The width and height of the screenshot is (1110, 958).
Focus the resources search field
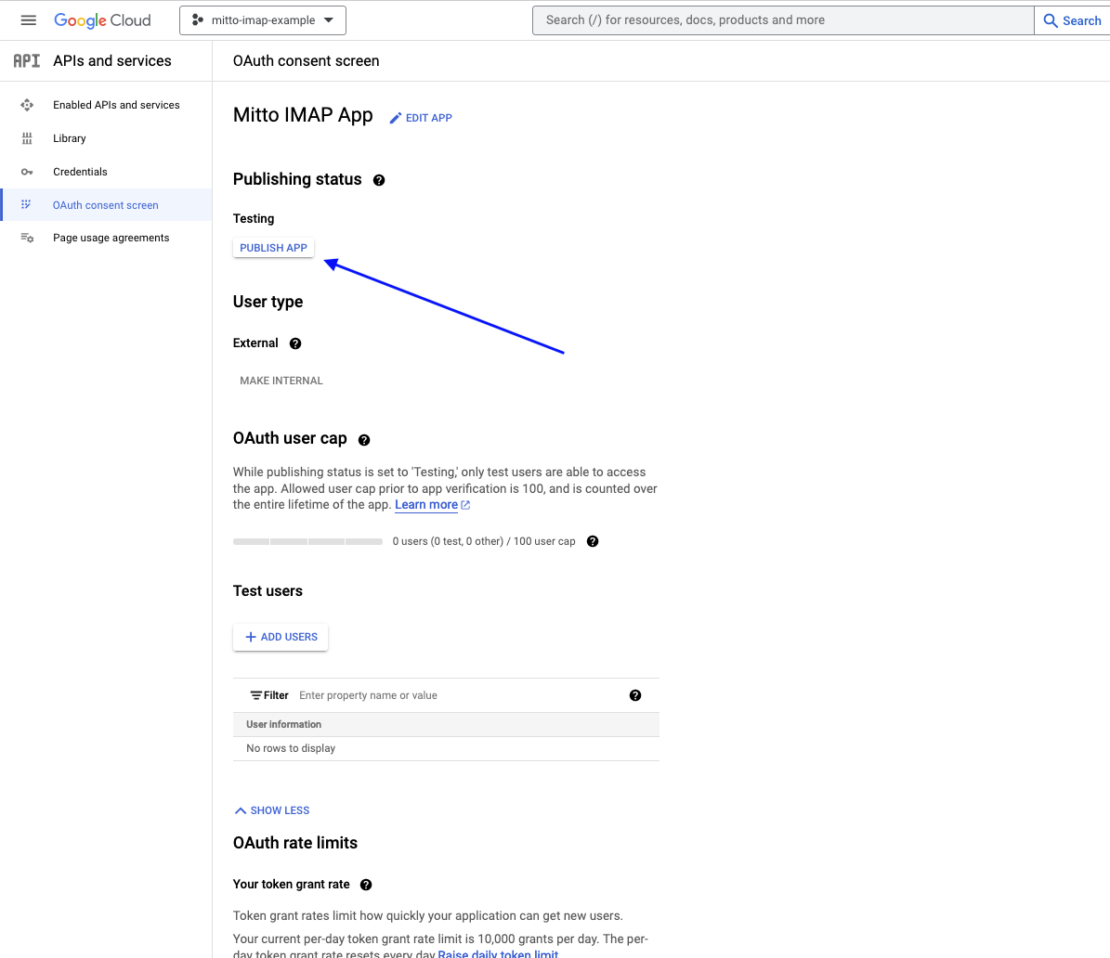tap(783, 20)
